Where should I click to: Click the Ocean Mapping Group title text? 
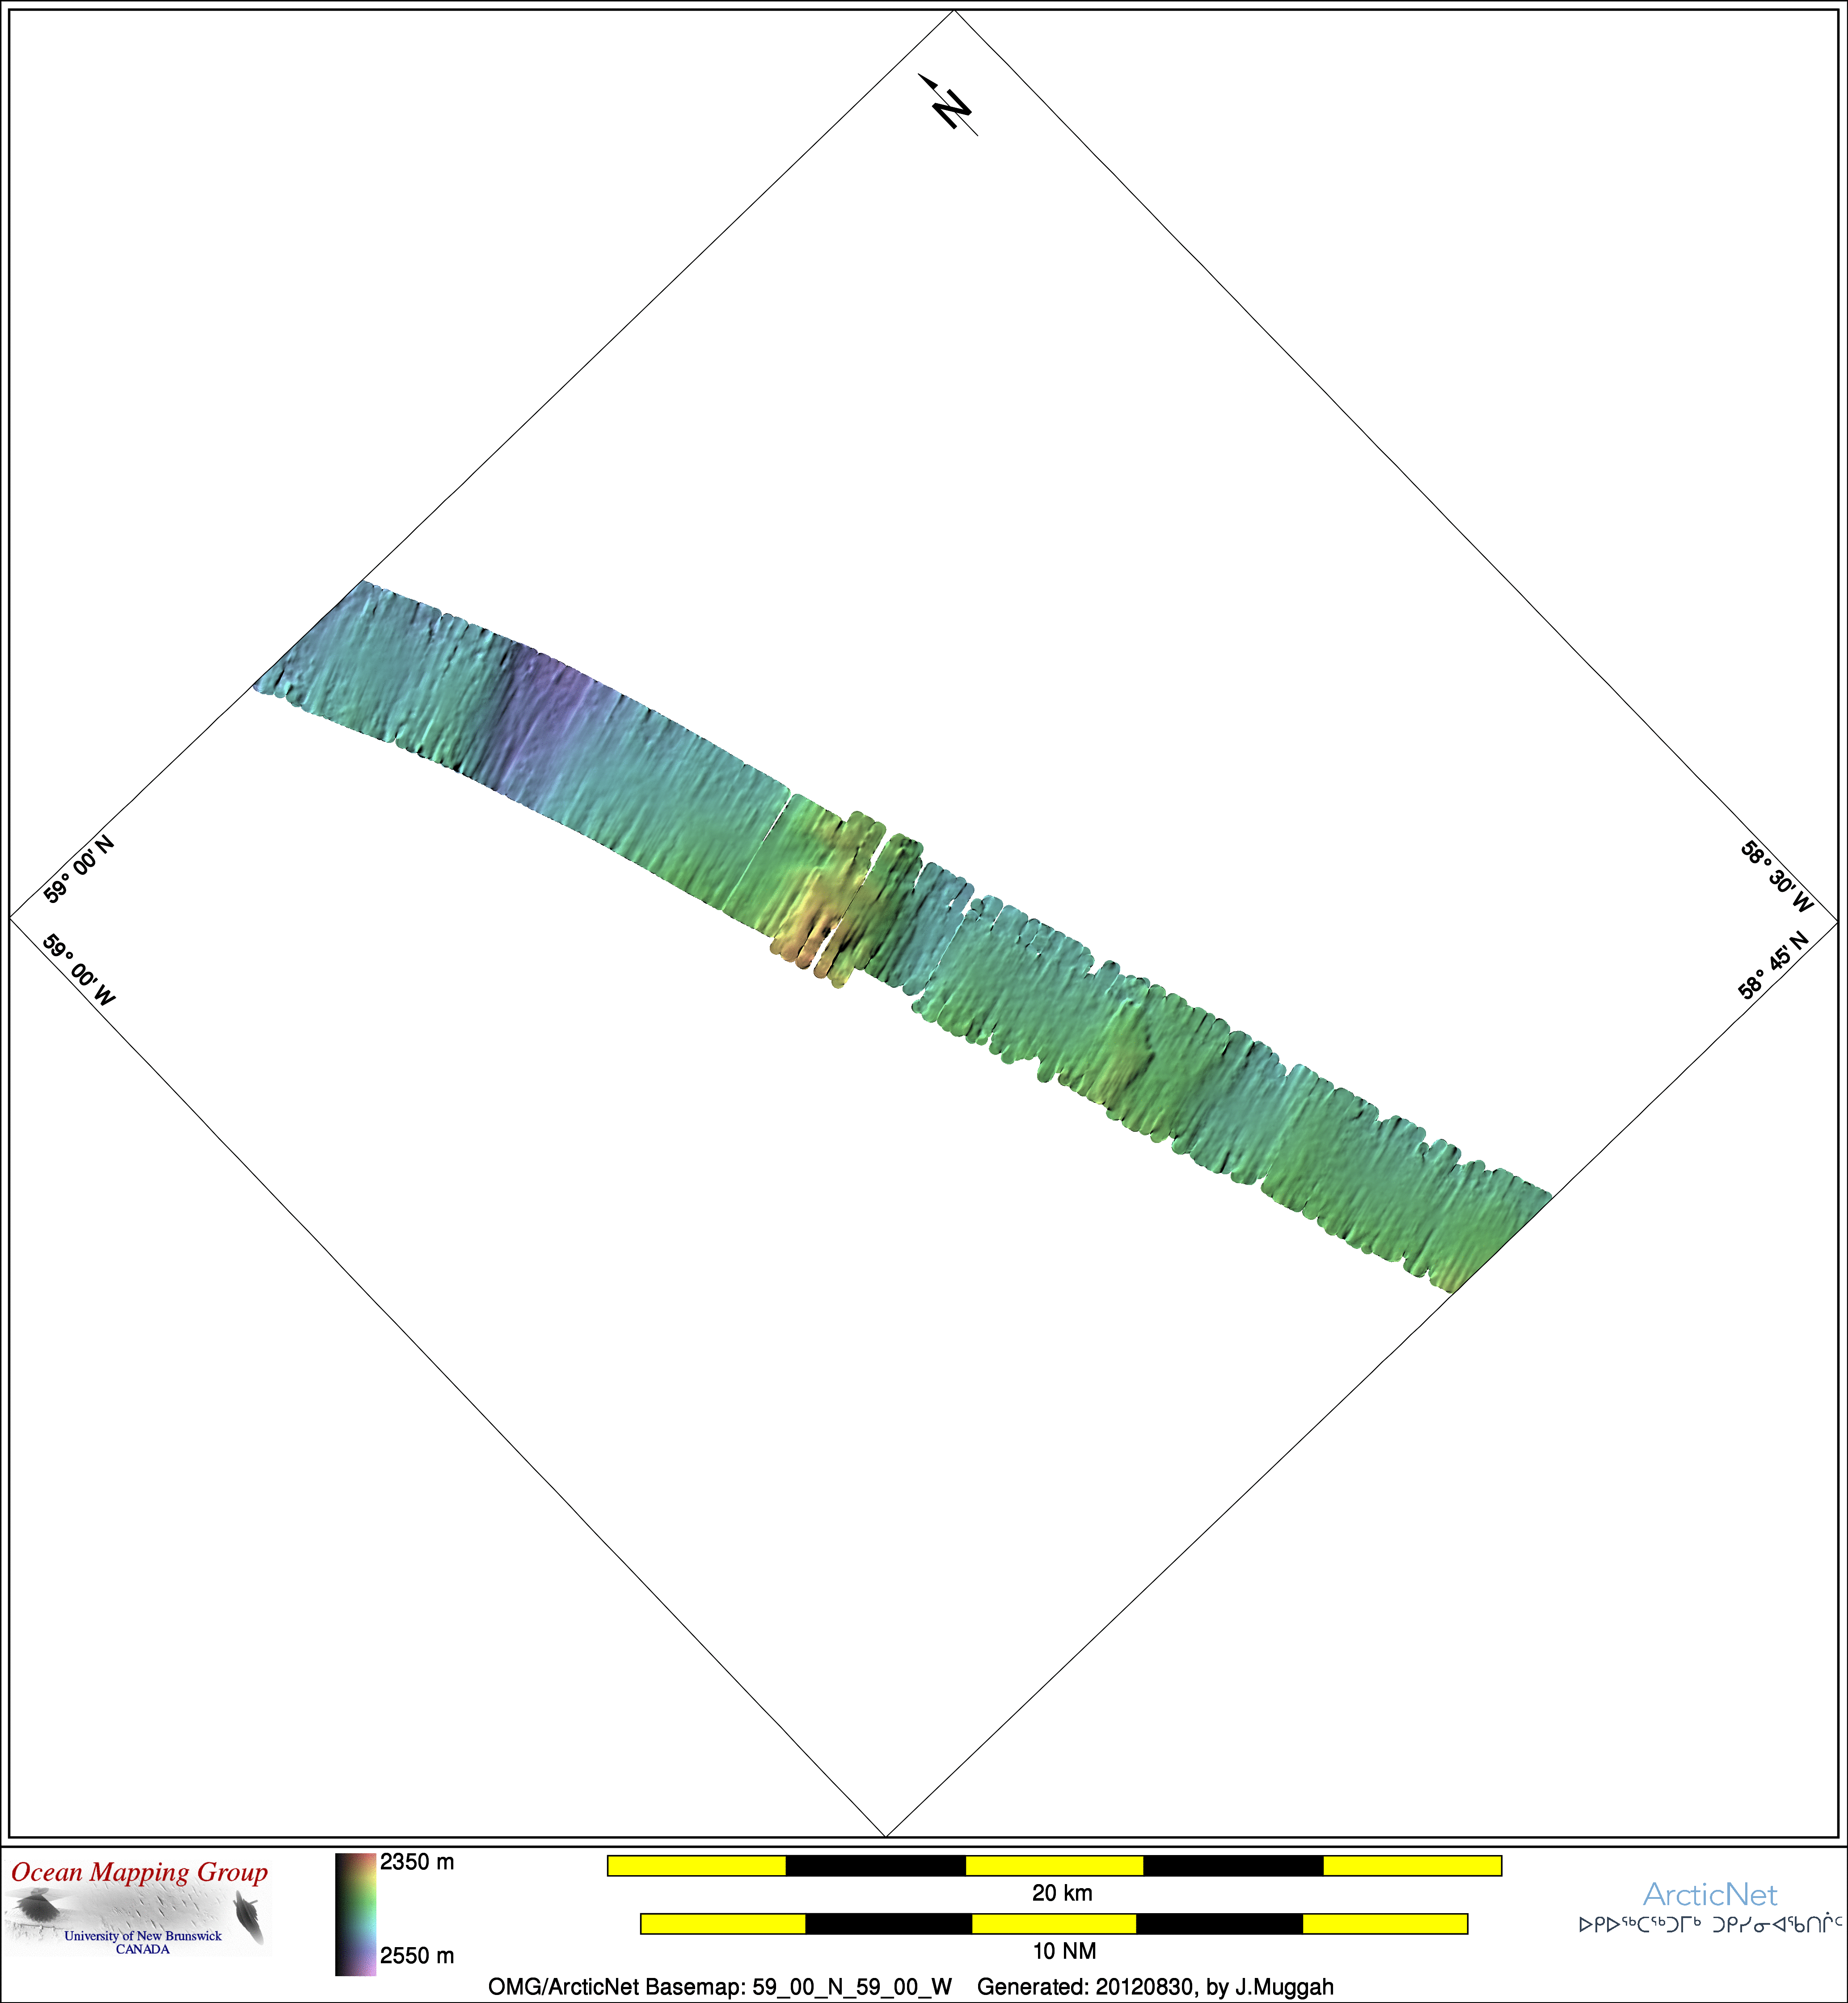coord(139,1872)
